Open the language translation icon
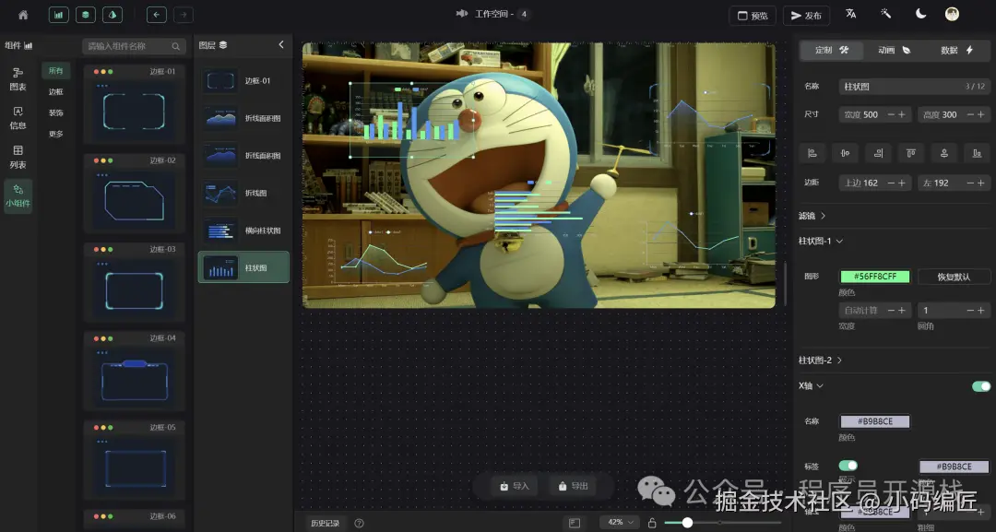This screenshot has height=532, width=996. 850,14
